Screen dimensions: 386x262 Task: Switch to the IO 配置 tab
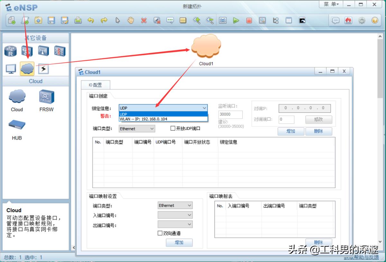96,85
